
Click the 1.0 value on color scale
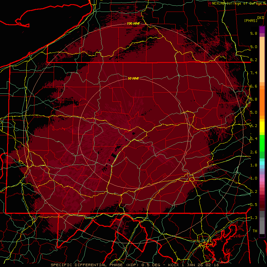pos(254,178)
